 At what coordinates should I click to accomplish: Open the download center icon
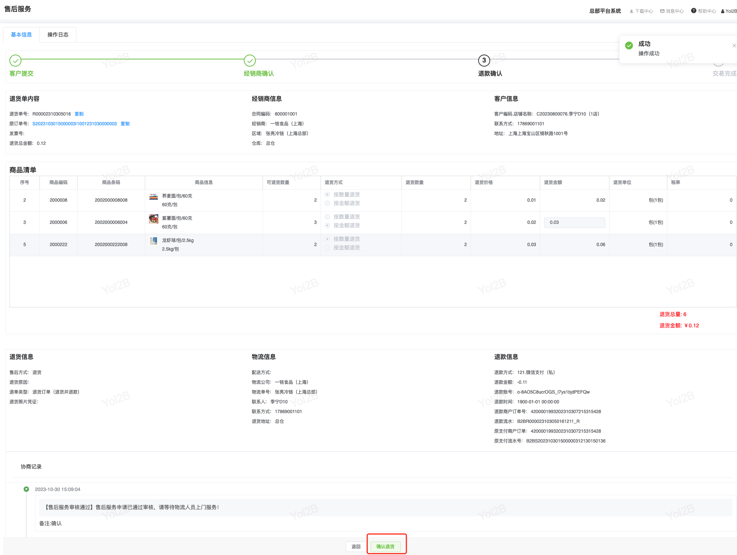pyautogui.click(x=631, y=11)
